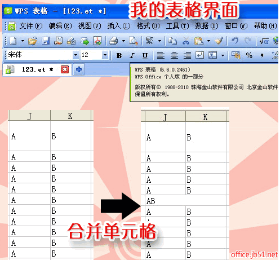Apply comma thousands separator style
The width and height of the screenshot is (280, 260).
tap(262, 55)
